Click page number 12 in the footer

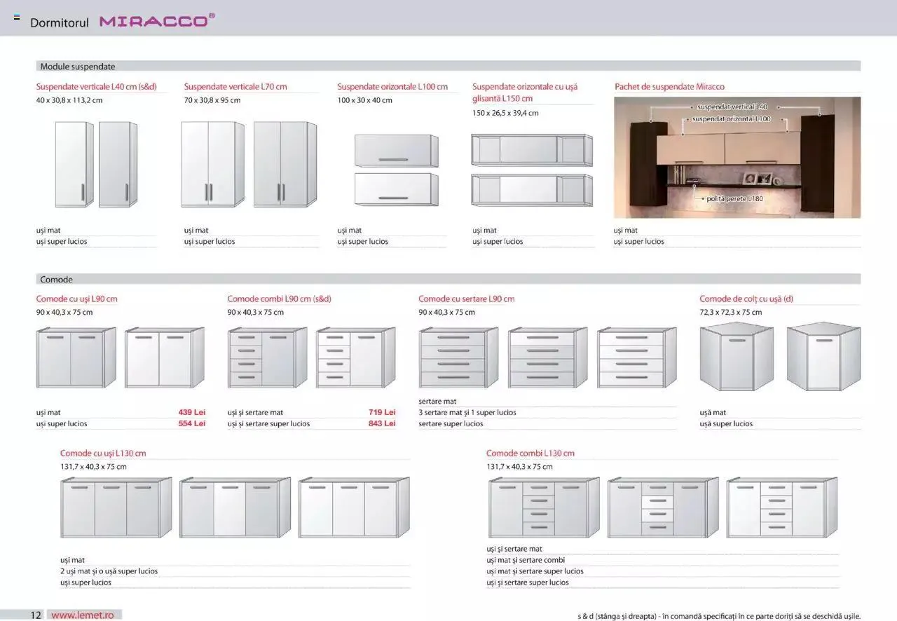pos(36,615)
